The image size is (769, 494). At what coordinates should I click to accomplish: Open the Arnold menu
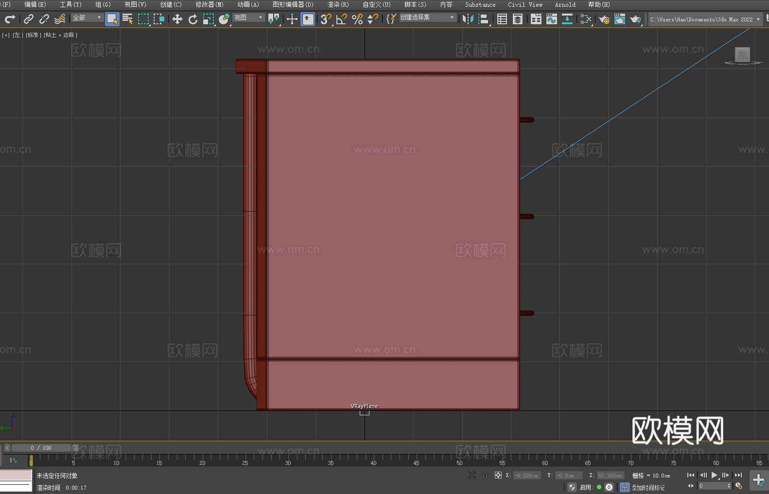pyautogui.click(x=565, y=4)
